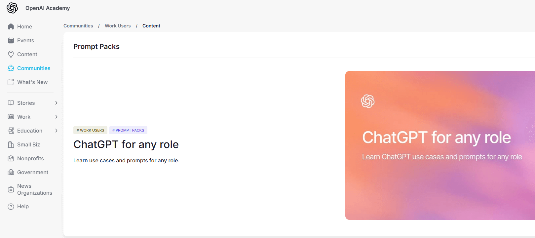Click the What's New notification icon
535x238 pixels.
click(11, 82)
